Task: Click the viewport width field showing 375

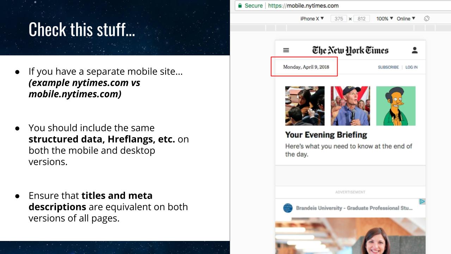Action: (x=339, y=19)
